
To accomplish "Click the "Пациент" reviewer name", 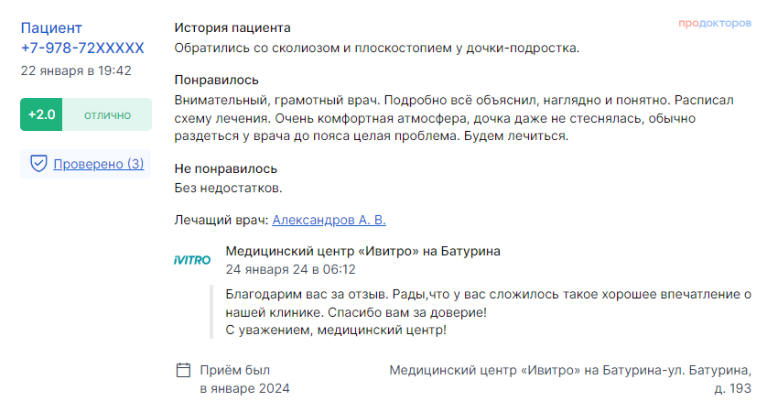I will pos(51,28).
